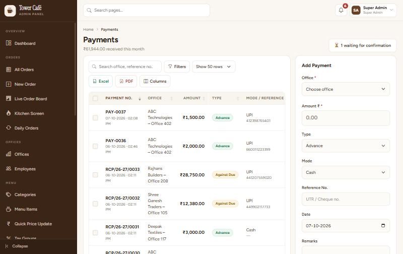
Task: Open the date picker calendar icon
Action: pyautogui.click(x=383, y=225)
